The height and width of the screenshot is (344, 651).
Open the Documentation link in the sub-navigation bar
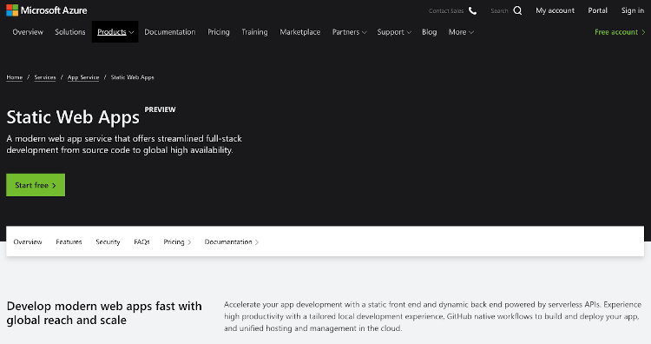pos(232,241)
